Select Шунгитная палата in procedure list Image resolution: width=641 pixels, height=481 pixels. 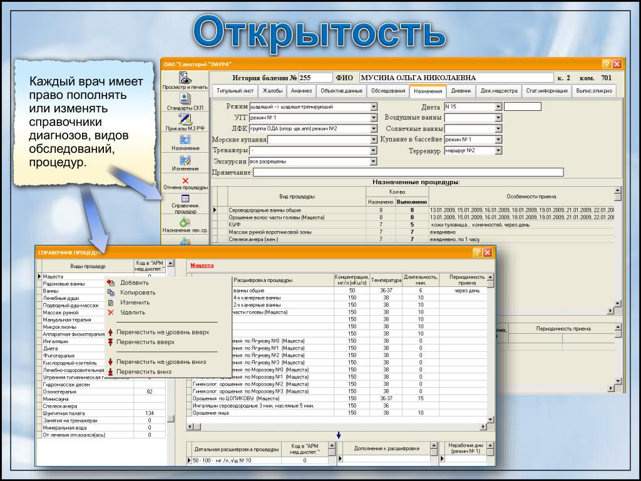[64, 413]
